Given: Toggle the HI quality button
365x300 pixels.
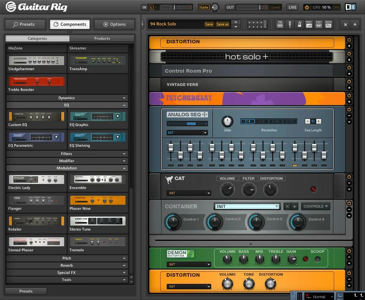Looking at the screenshot, I should (337, 8).
